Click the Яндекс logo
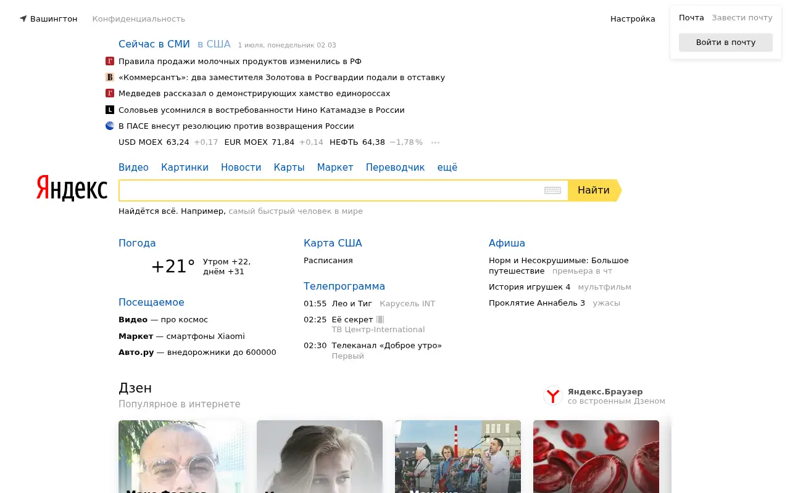 tap(72, 188)
